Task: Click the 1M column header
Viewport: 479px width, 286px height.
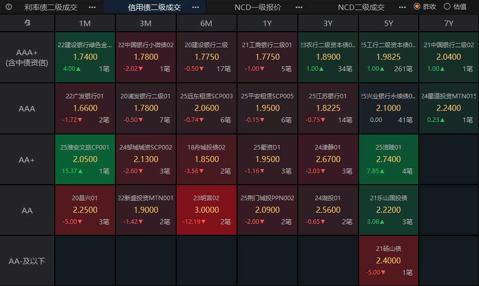Action: (x=85, y=23)
